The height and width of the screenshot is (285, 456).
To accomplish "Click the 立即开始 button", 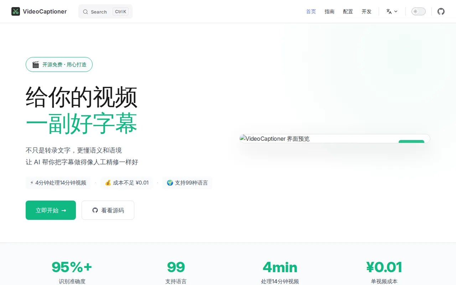I will pos(51,210).
